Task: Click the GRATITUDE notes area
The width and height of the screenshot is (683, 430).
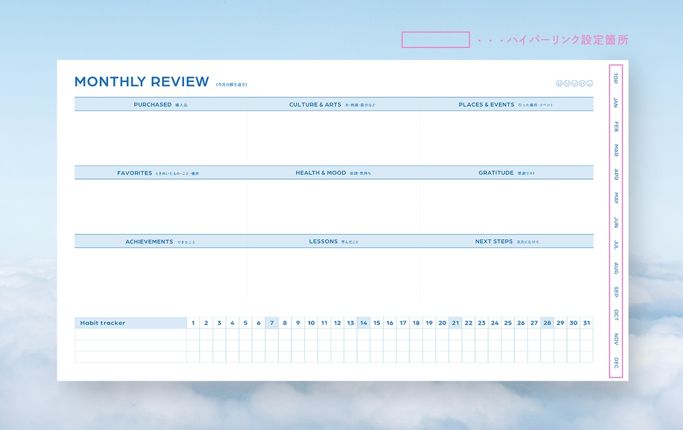Action: click(506, 206)
